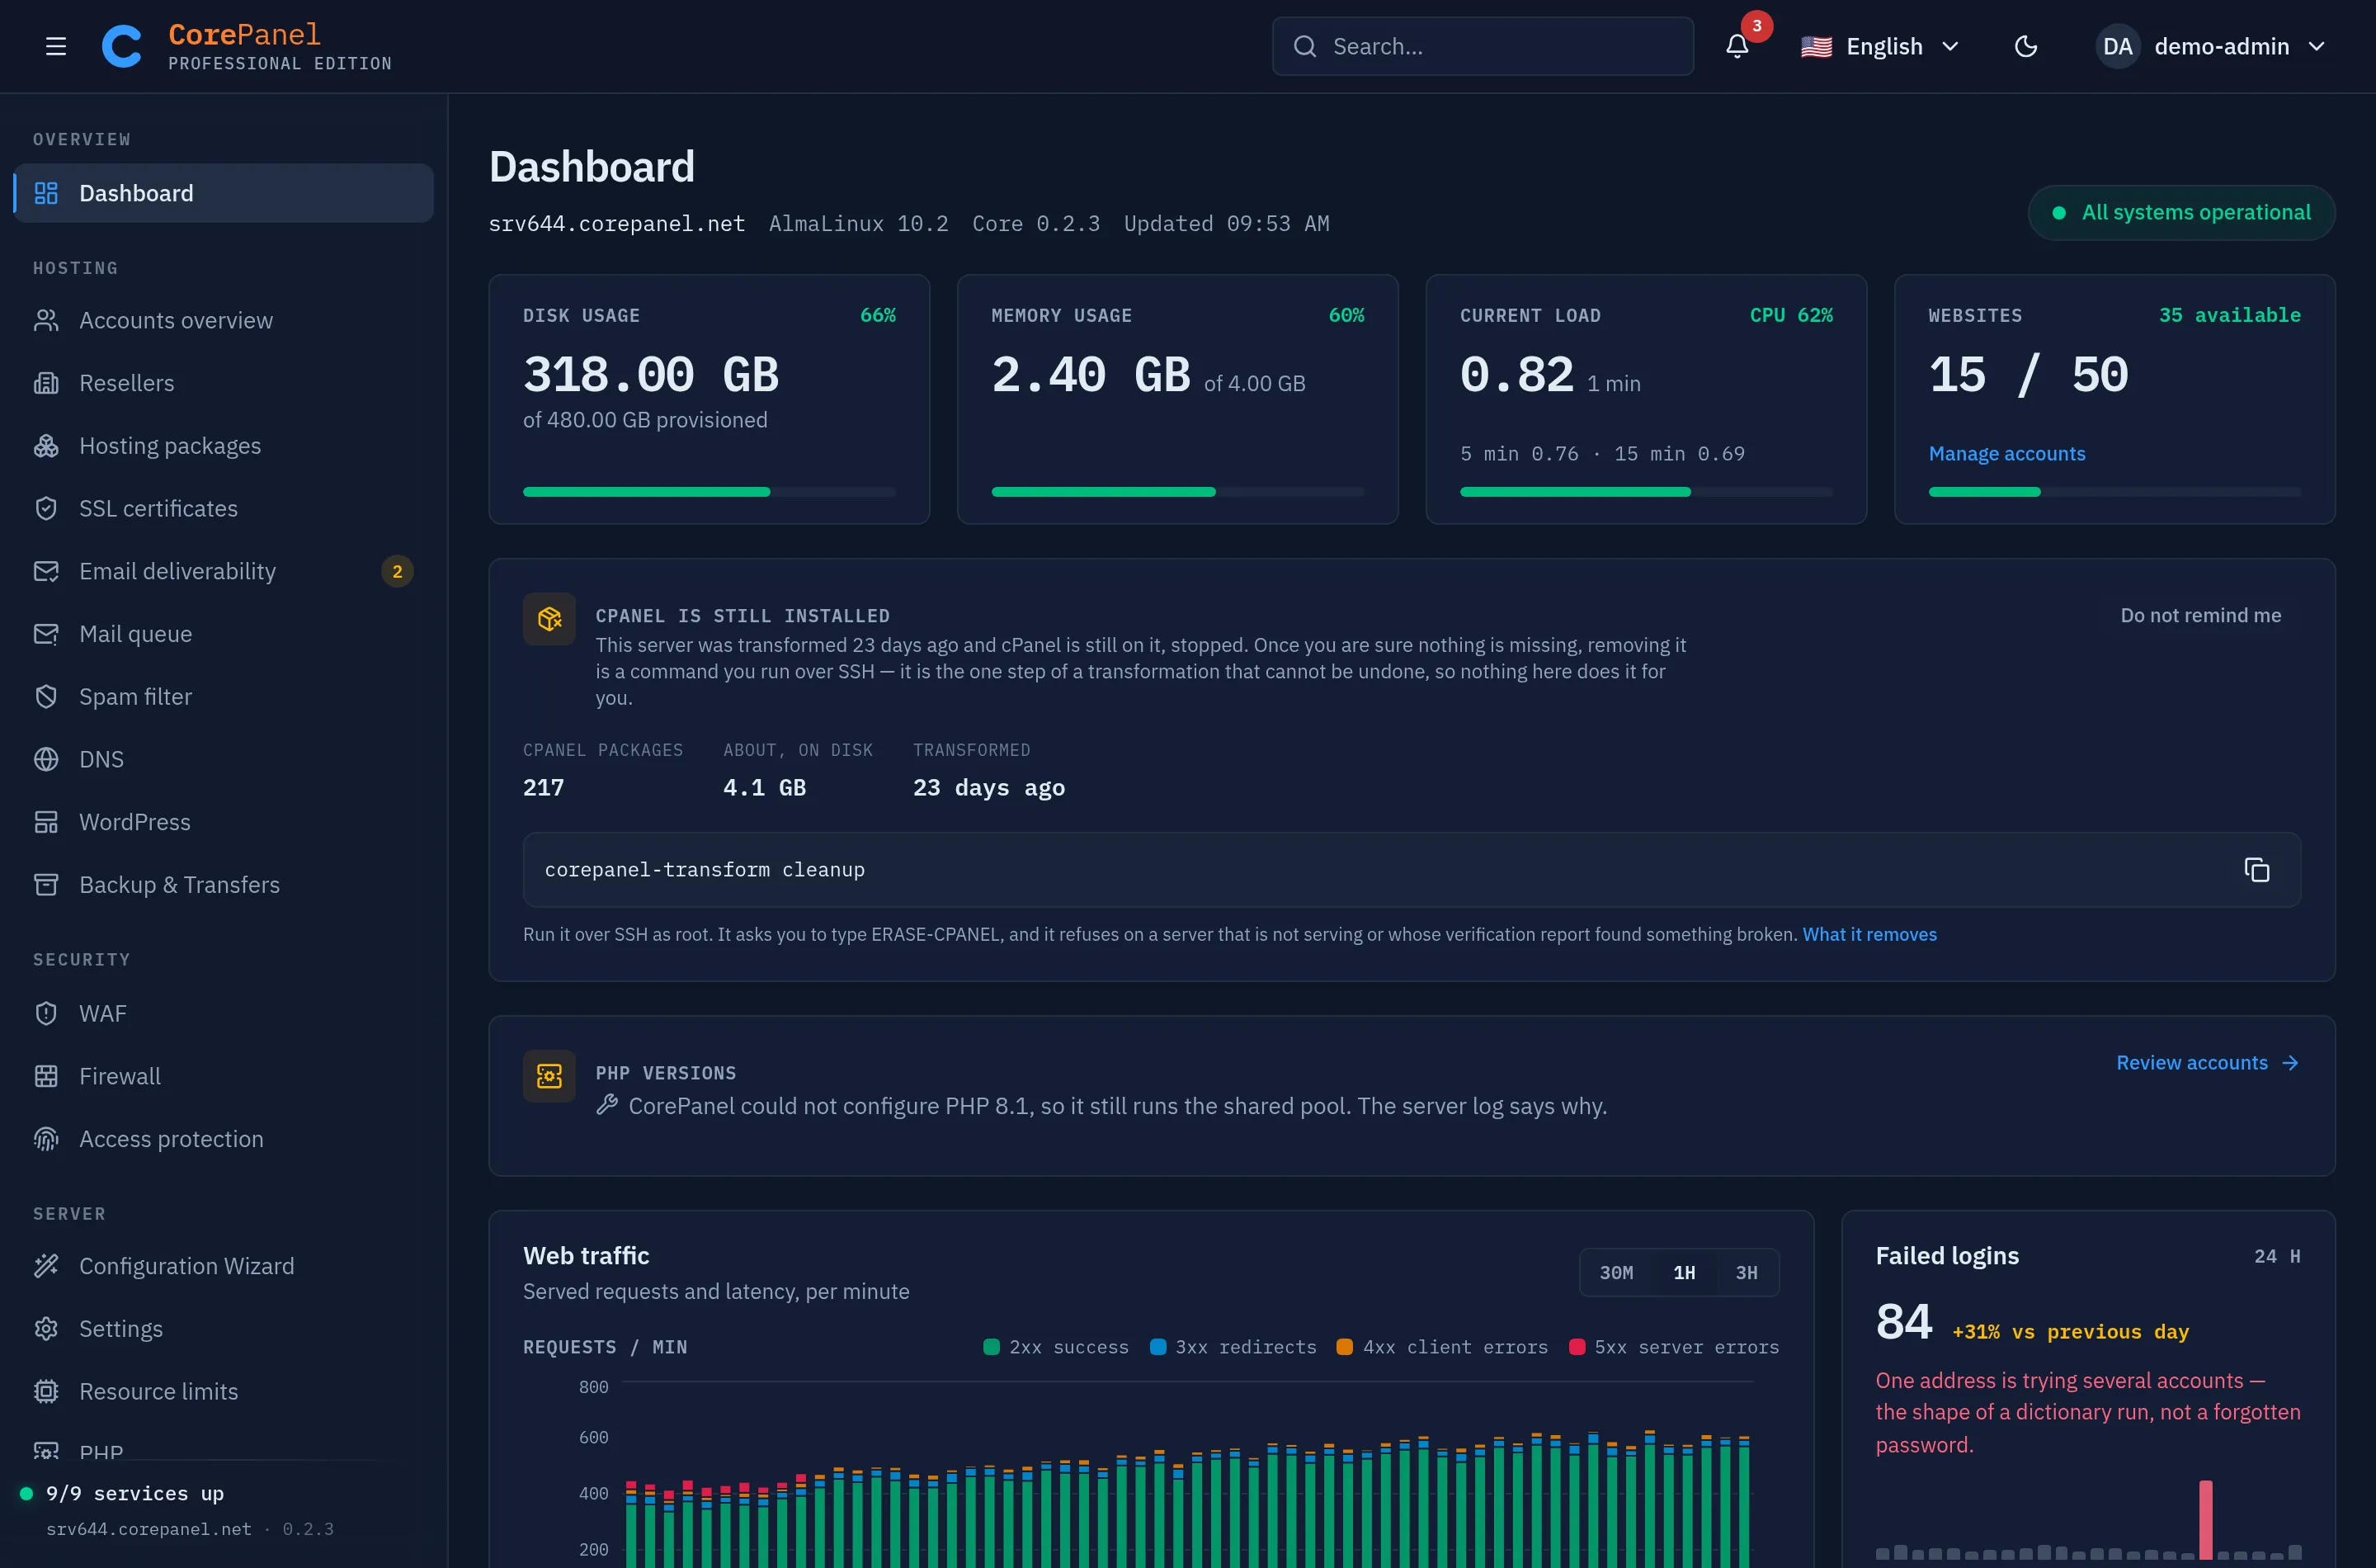Viewport: 2376px width, 1568px height.
Task: Click the memory usage progress bar
Action: click(x=1177, y=492)
